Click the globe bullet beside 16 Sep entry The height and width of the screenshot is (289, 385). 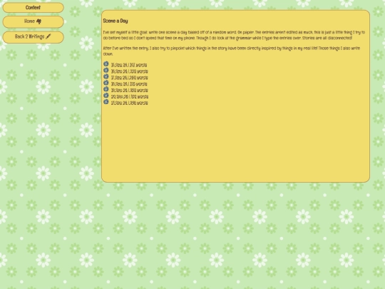[106, 70]
